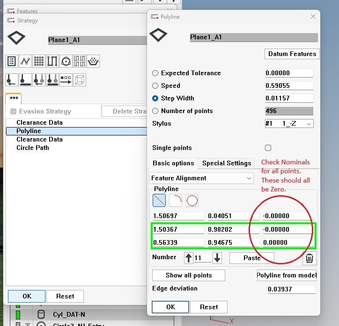The image size is (339, 326).
Task: Switch to the Special Settings tab
Action: tap(227, 163)
